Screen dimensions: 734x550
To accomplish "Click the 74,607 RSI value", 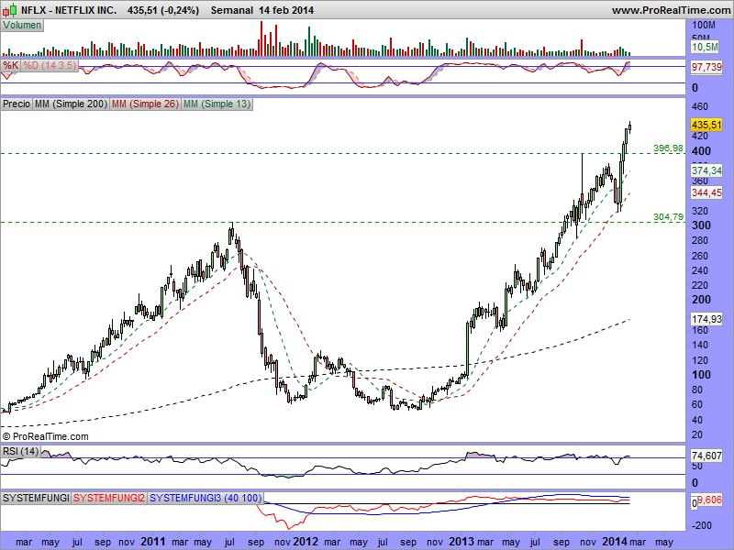I will [706, 456].
